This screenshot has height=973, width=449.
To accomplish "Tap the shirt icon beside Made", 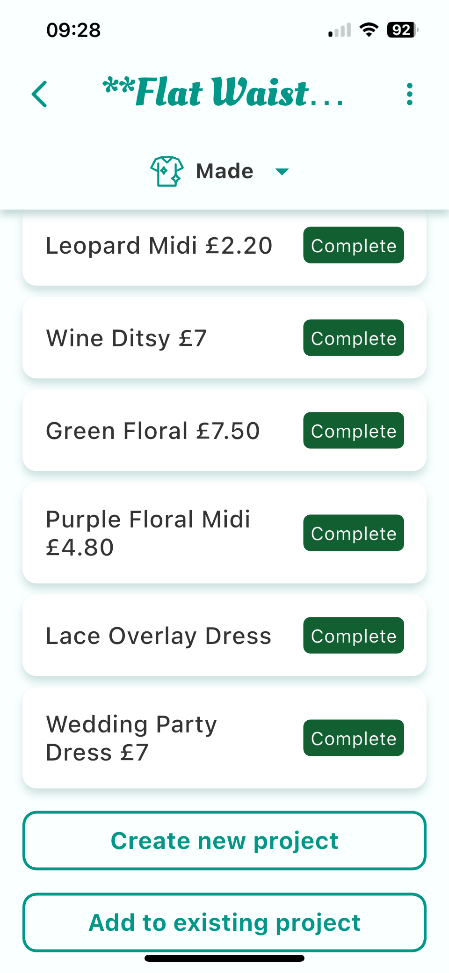I will (167, 171).
